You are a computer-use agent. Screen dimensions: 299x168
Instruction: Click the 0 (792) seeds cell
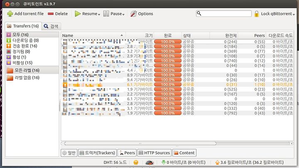pyautogui.click(x=230, y=113)
